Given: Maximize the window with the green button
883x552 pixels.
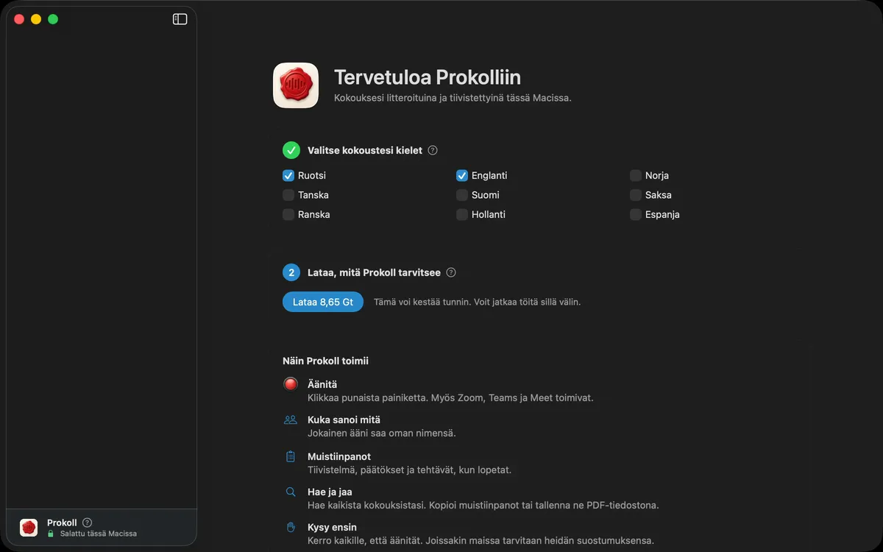Looking at the screenshot, I should tap(53, 19).
